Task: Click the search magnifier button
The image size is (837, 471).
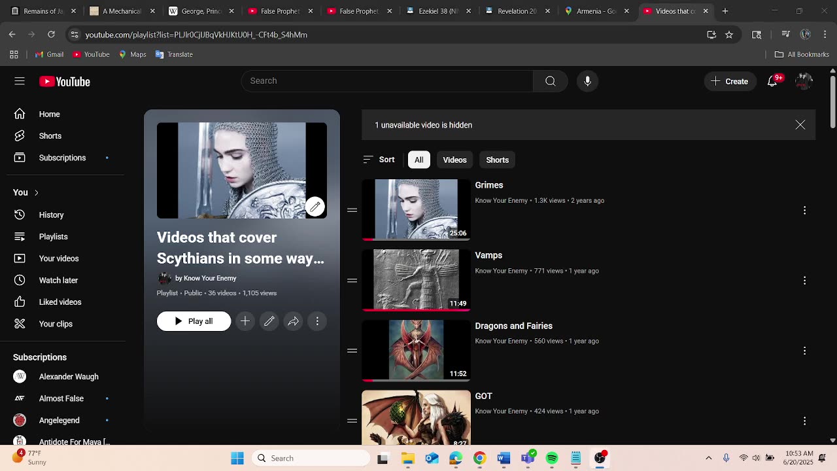Action: [x=550, y=81]
